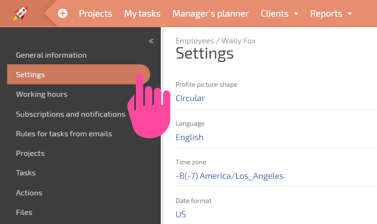Expand the Clients dropdown arrow
Viewport: 377px width, 224px height.
(x=296, y=14)
